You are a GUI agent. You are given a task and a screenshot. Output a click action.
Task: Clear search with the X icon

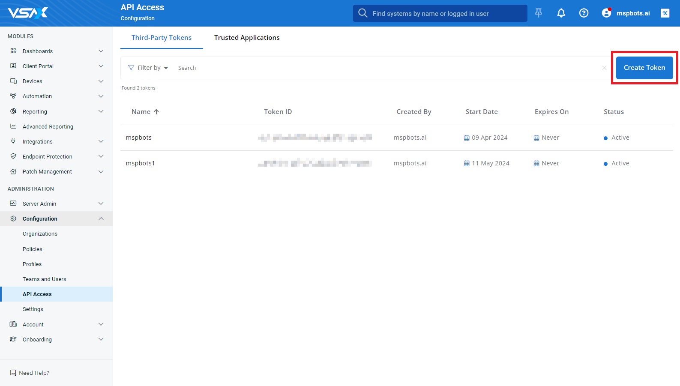[x=604, y=68]
